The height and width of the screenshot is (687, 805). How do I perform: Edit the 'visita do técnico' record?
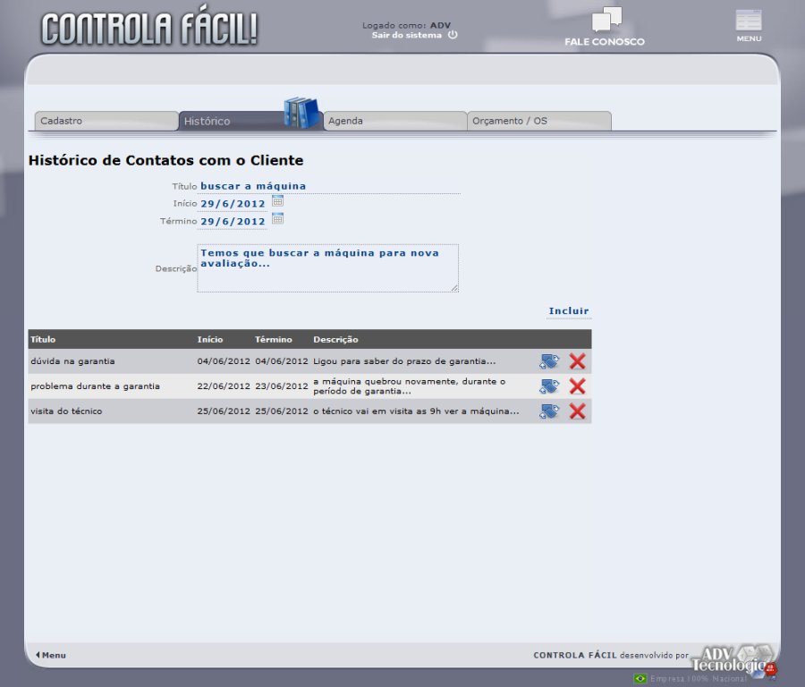point(548,411)
